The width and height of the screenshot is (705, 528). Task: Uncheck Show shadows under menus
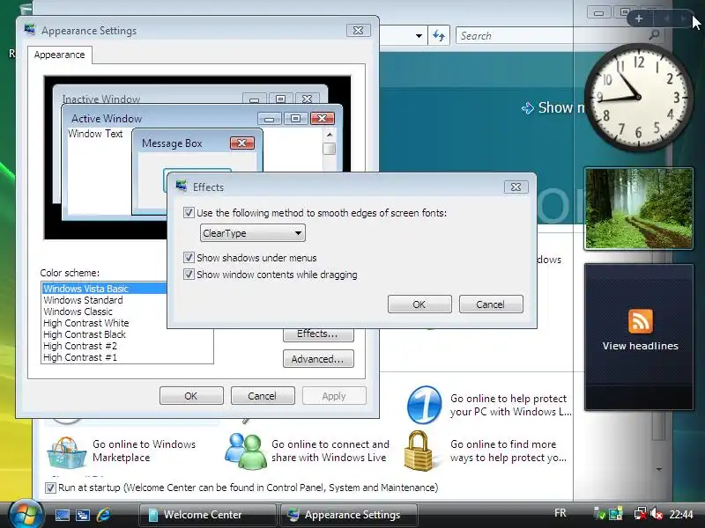click(x=189, y=258)
